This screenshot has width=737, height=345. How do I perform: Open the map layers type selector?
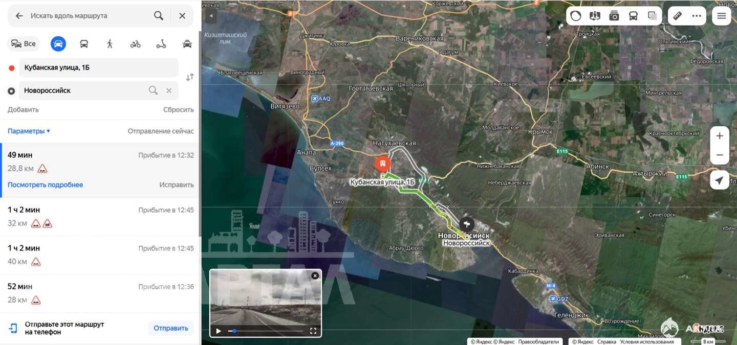pyautogui.click(x=653, y=16)
